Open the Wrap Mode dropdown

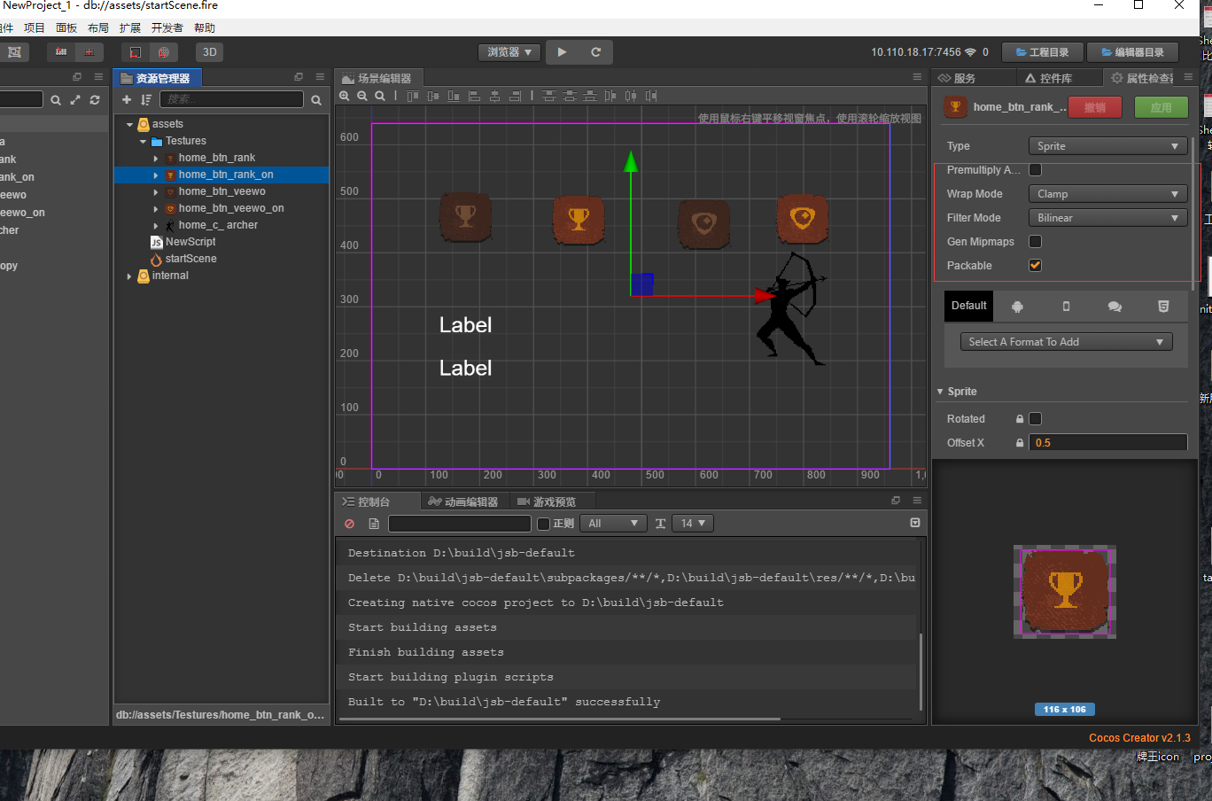[x=1107, y=194]
